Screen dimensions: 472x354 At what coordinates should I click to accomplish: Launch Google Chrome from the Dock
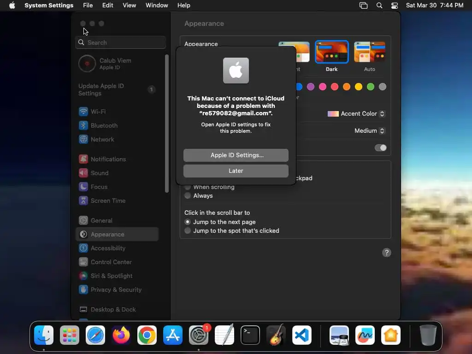point(147,335)
